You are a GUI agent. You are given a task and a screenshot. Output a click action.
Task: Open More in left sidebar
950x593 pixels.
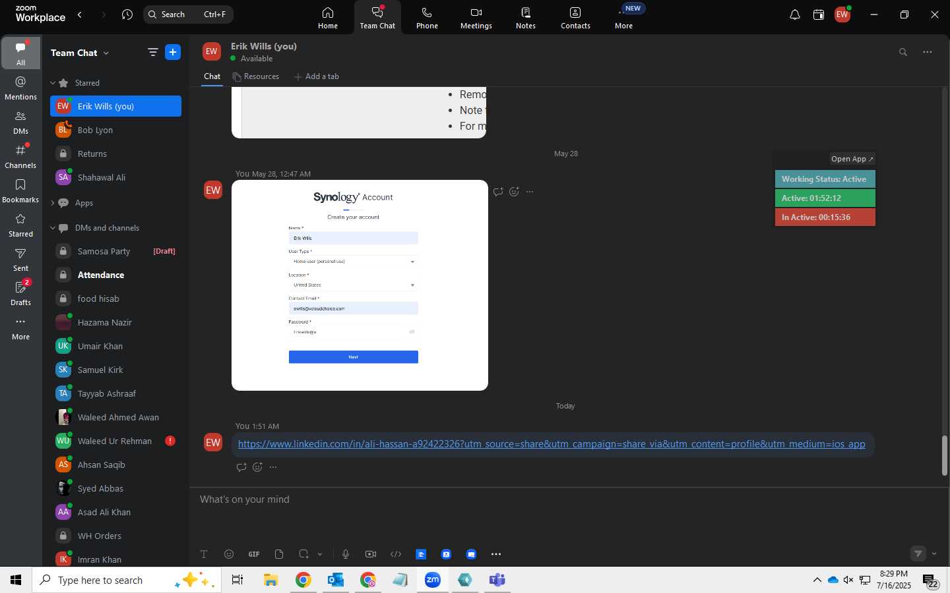click(x=20, y=327)
